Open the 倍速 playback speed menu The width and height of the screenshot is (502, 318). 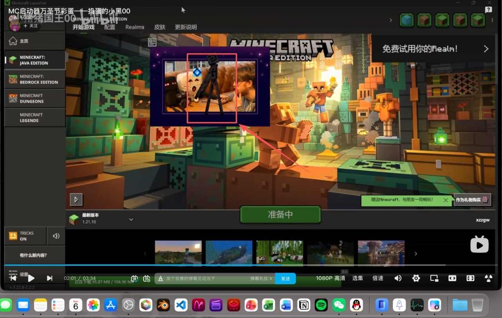point(378,278)
